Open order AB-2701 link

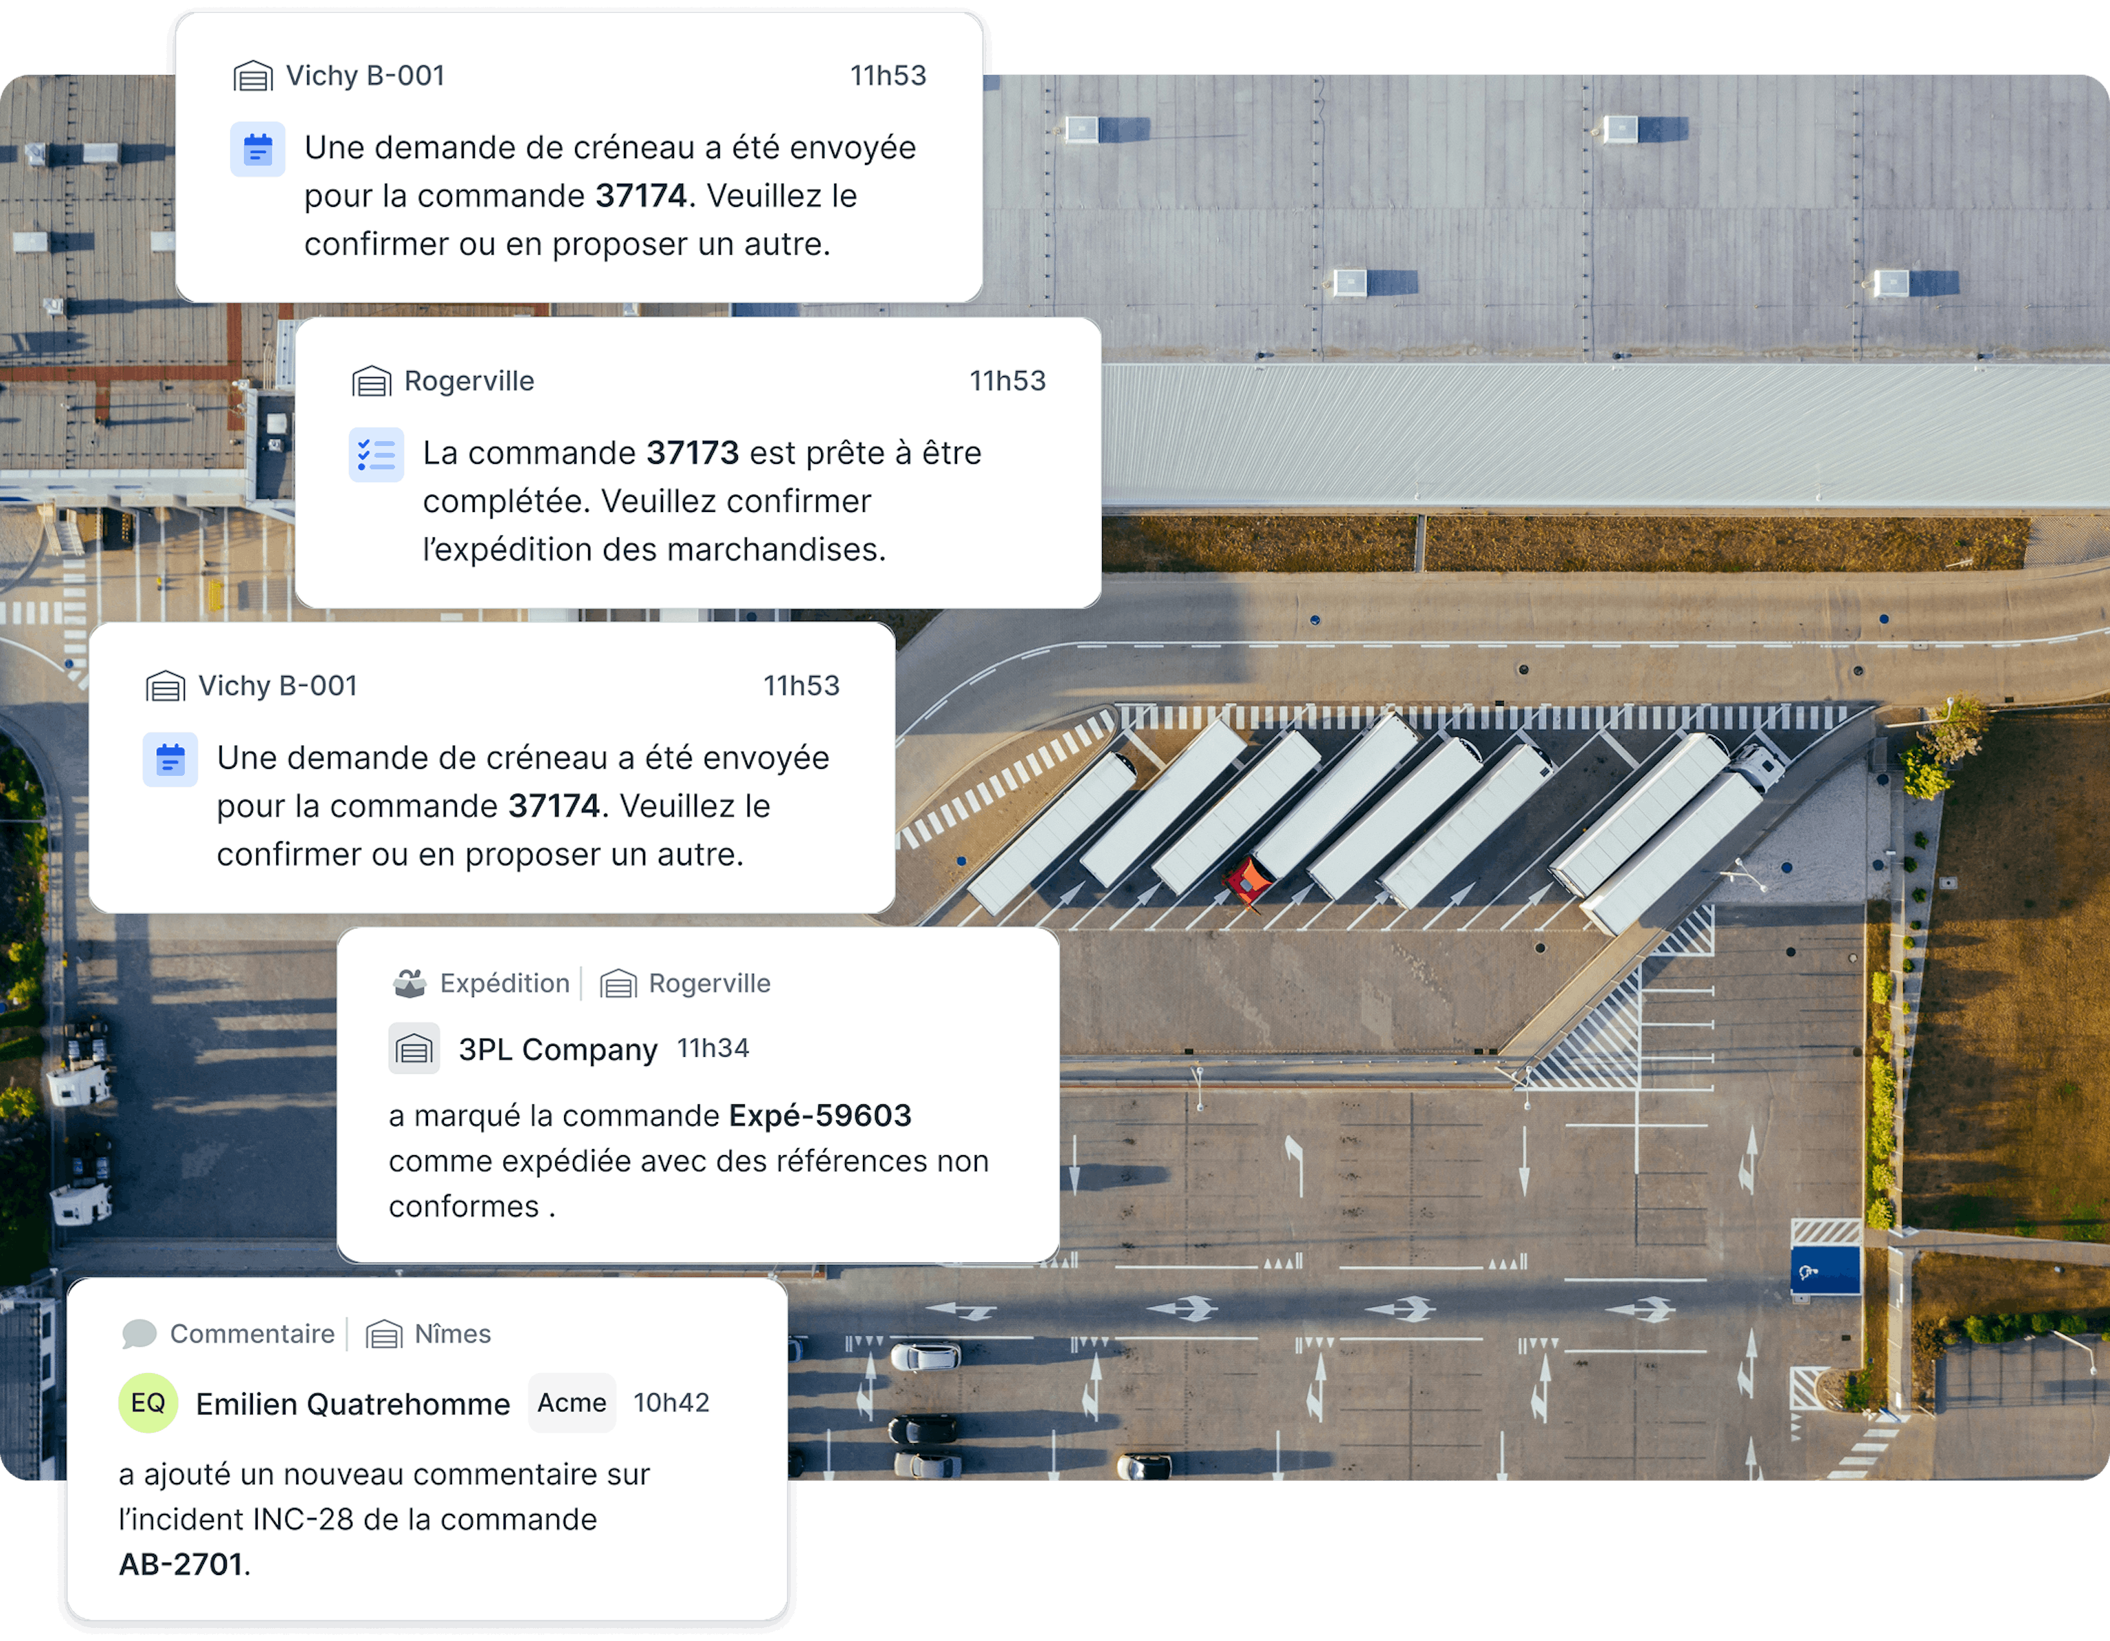click(181, 1563)
